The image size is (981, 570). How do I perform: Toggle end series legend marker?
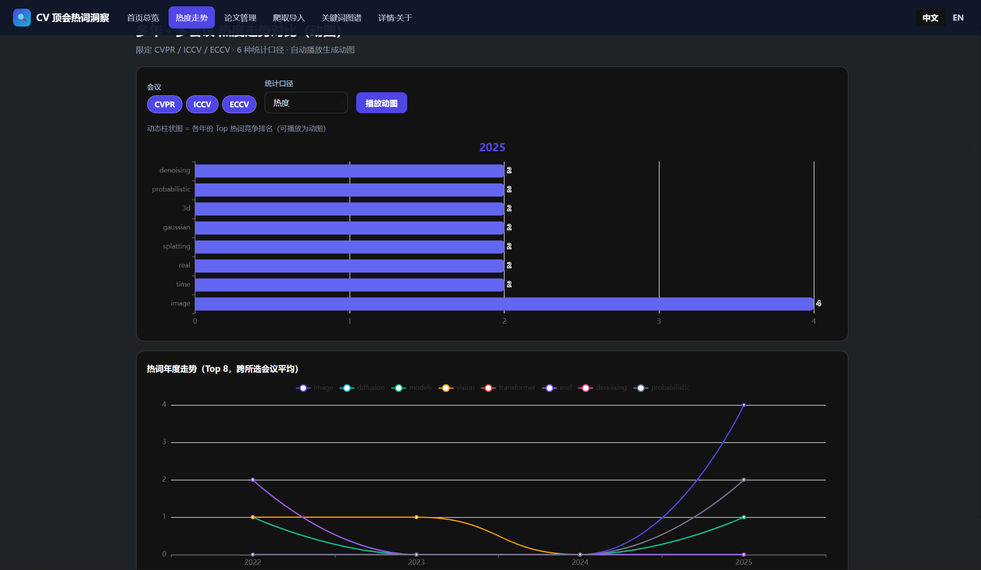549,388
